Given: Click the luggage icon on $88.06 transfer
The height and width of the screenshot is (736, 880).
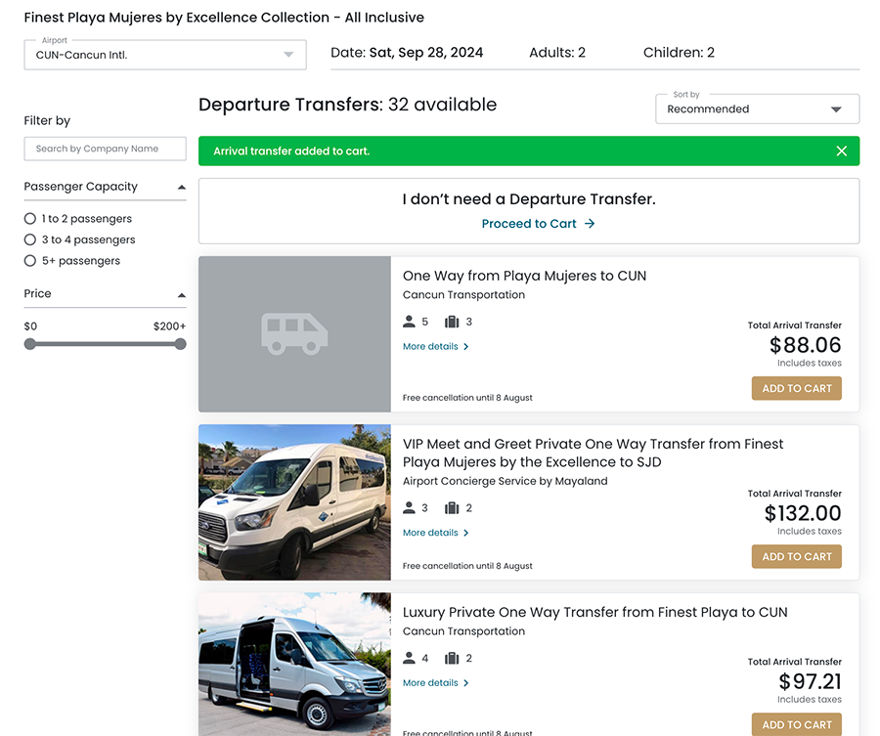Looking at the screenshot, I should [x=452, y=322].
